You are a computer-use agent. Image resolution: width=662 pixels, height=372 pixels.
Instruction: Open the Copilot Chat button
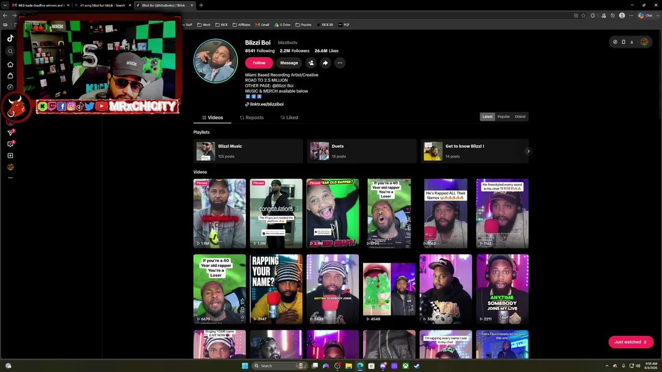[645, 16]
